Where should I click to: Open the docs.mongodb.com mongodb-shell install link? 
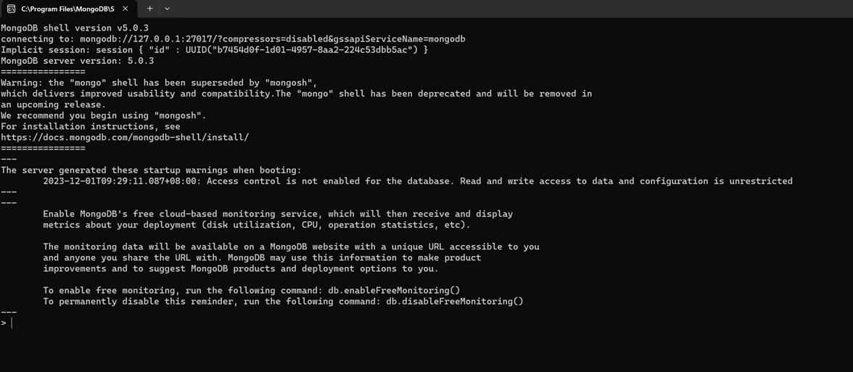pos(125,137)
